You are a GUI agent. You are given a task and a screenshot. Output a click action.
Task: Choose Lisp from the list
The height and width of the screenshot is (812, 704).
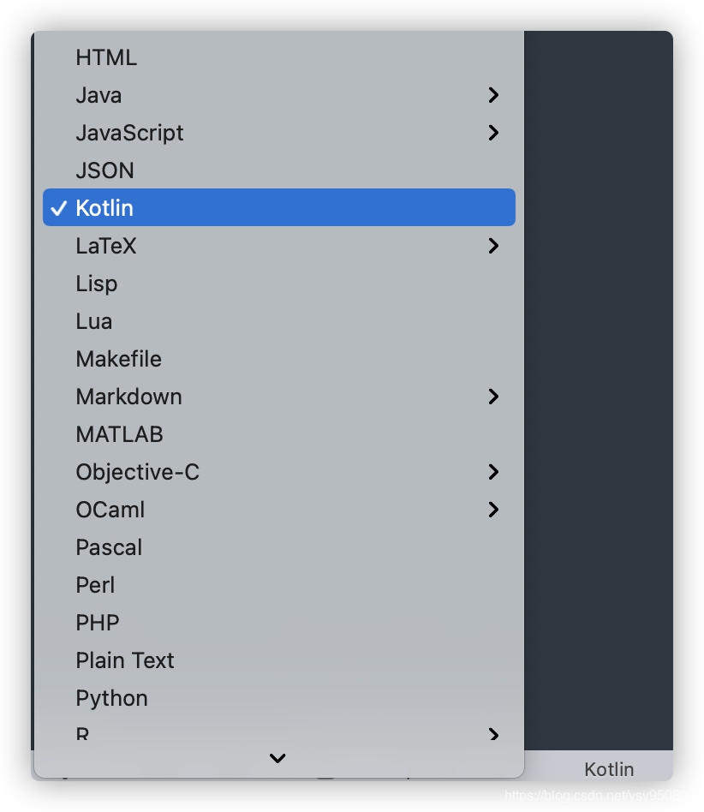click(x=96, y=284)
